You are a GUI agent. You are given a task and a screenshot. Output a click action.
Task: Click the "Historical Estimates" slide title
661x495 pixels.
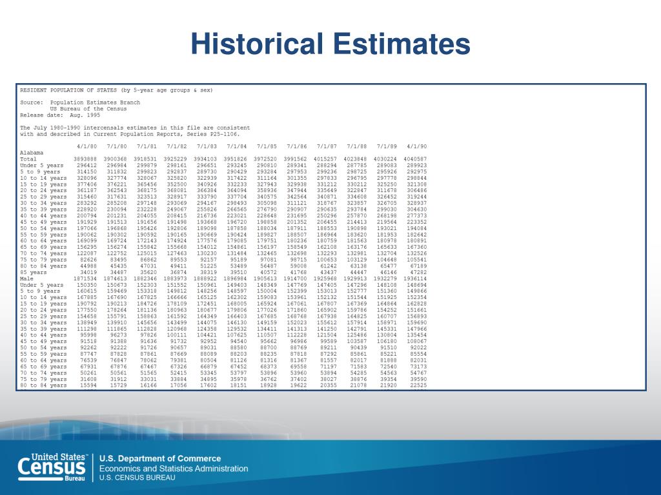[x=330, y=44]
